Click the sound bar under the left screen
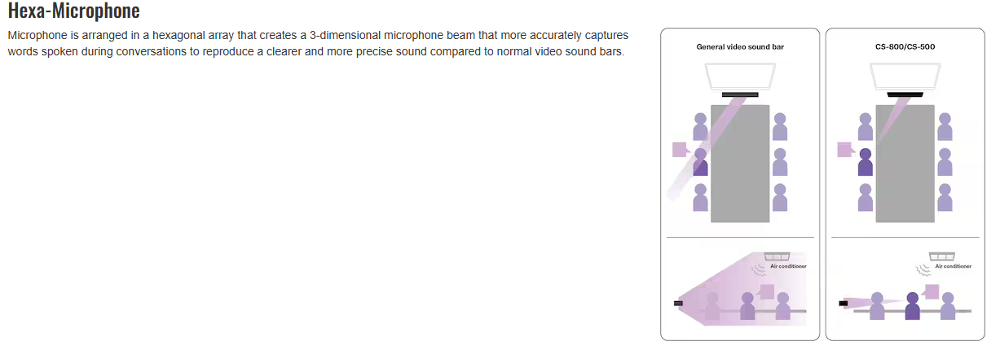Image resolution: width=1000 pixels, height=350 pixels. [740, 95]
